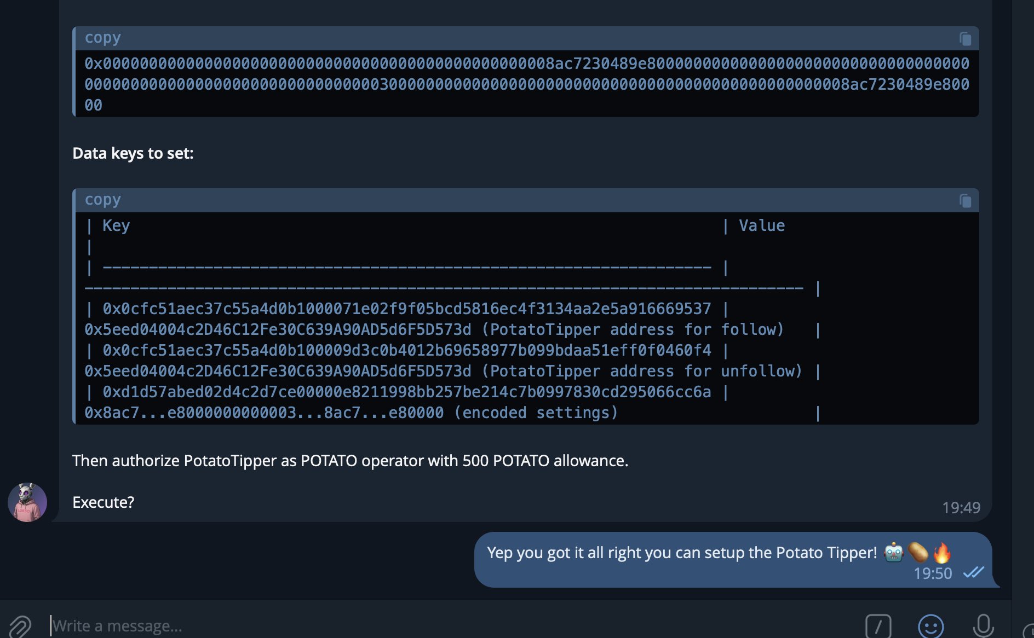Click the "copy" label above the hex string
The height and width of the screenshot is (638, 1034).
pos(102,38)
